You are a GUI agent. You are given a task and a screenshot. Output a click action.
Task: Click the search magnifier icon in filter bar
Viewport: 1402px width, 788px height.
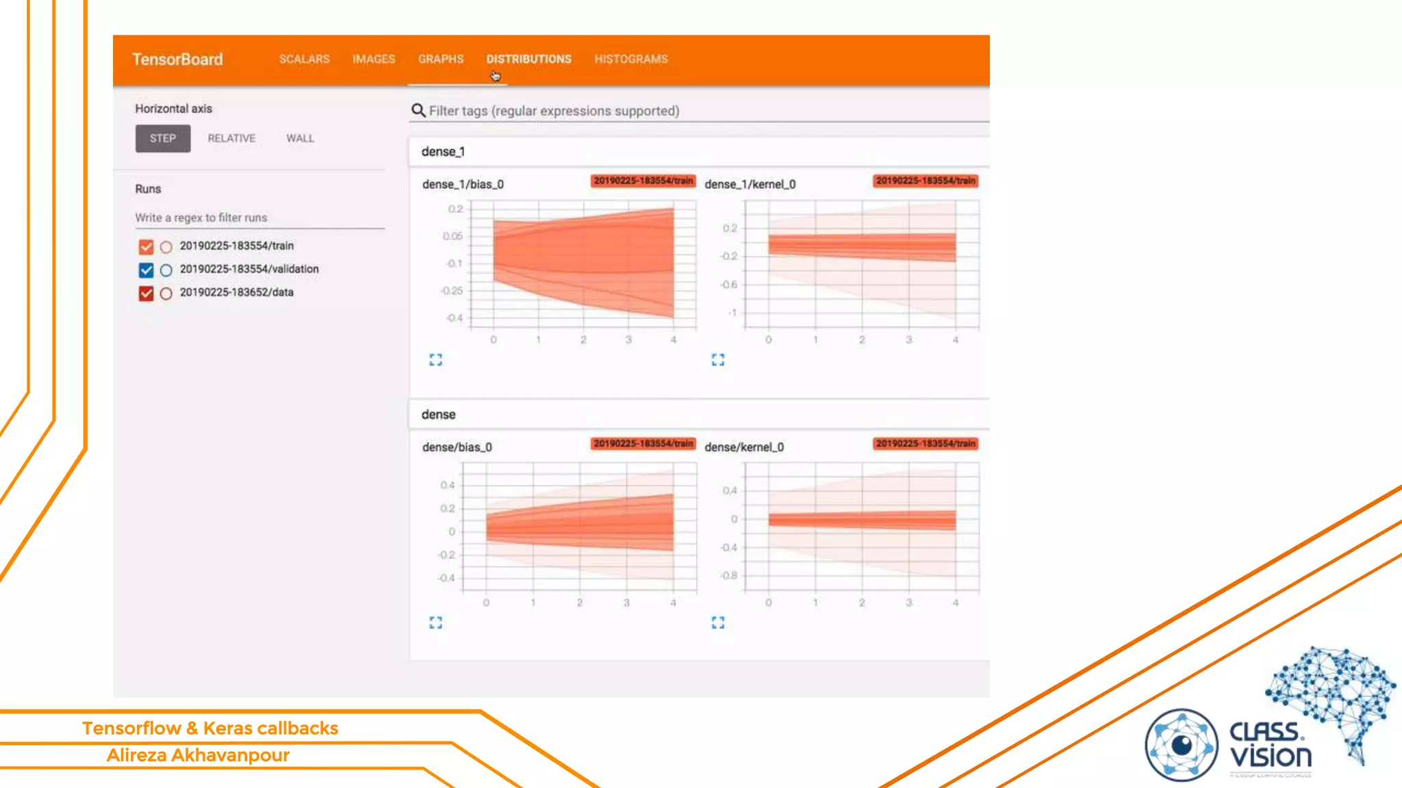pos(418,110)
